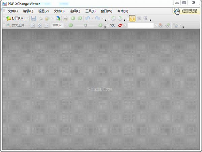
Task: Click the zoom slider handle
Action: click(x=86, y=25)
